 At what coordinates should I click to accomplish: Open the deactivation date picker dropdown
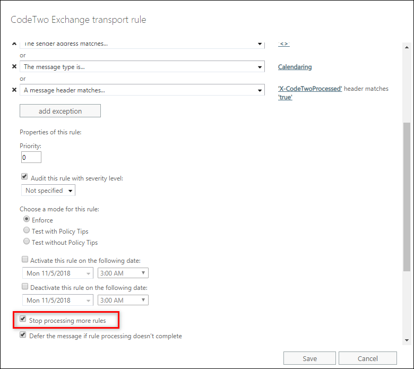tap(58, 301)
